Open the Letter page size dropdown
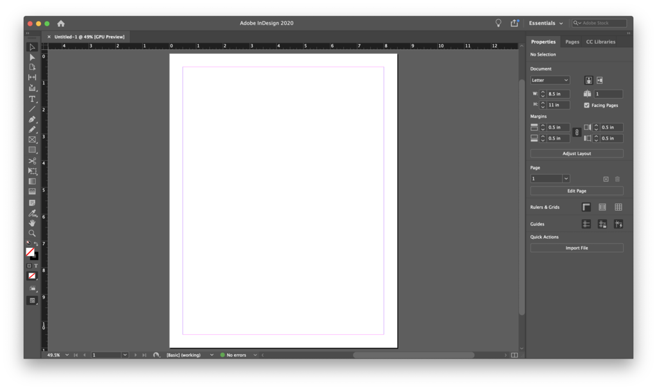657x390 pixels. (x=550, y=80)
